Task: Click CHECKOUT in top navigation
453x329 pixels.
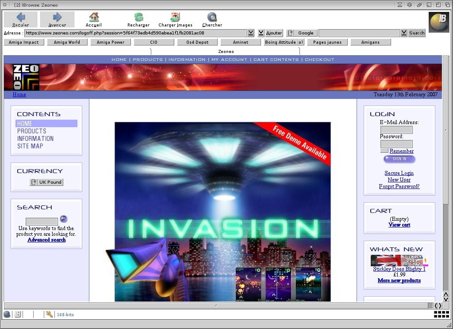Action: click(319, 60)
